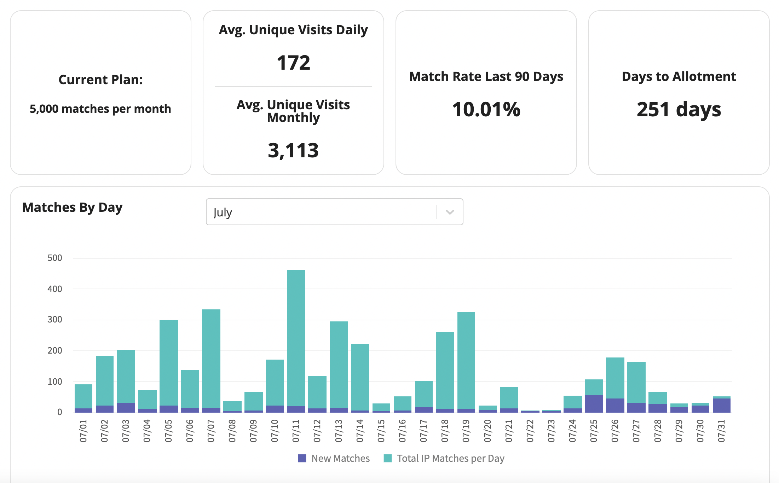Click the 172 daily visits value

[293, 63]
